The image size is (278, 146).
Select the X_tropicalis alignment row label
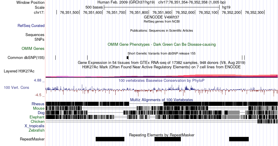coord(35,126)
